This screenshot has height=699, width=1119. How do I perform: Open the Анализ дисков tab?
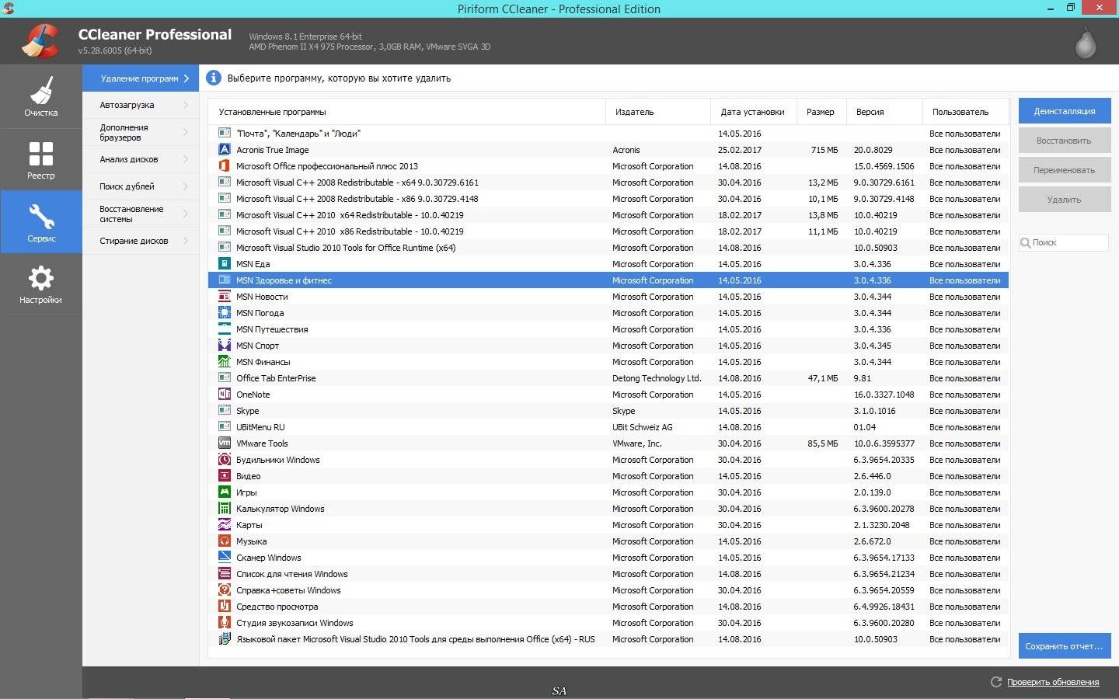(141, 159)
